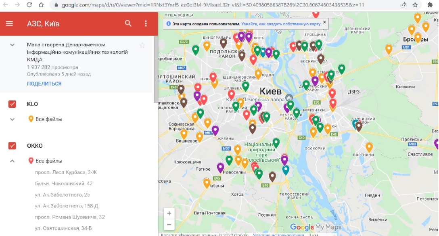Close the user-created map notice
Screen dimensions: 439x236
(324, 23)
